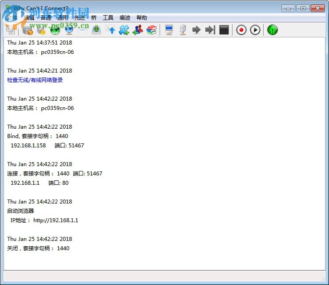Maximize the Why Can't I Connect window
The height and width of the screenshot is (285, 329).
[303, 8]
